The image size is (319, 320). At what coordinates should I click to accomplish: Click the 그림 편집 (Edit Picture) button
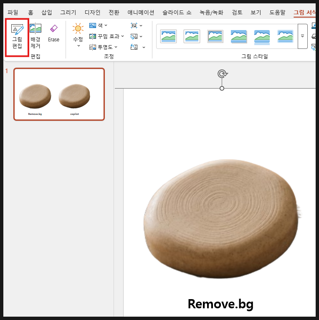[17, 37]
